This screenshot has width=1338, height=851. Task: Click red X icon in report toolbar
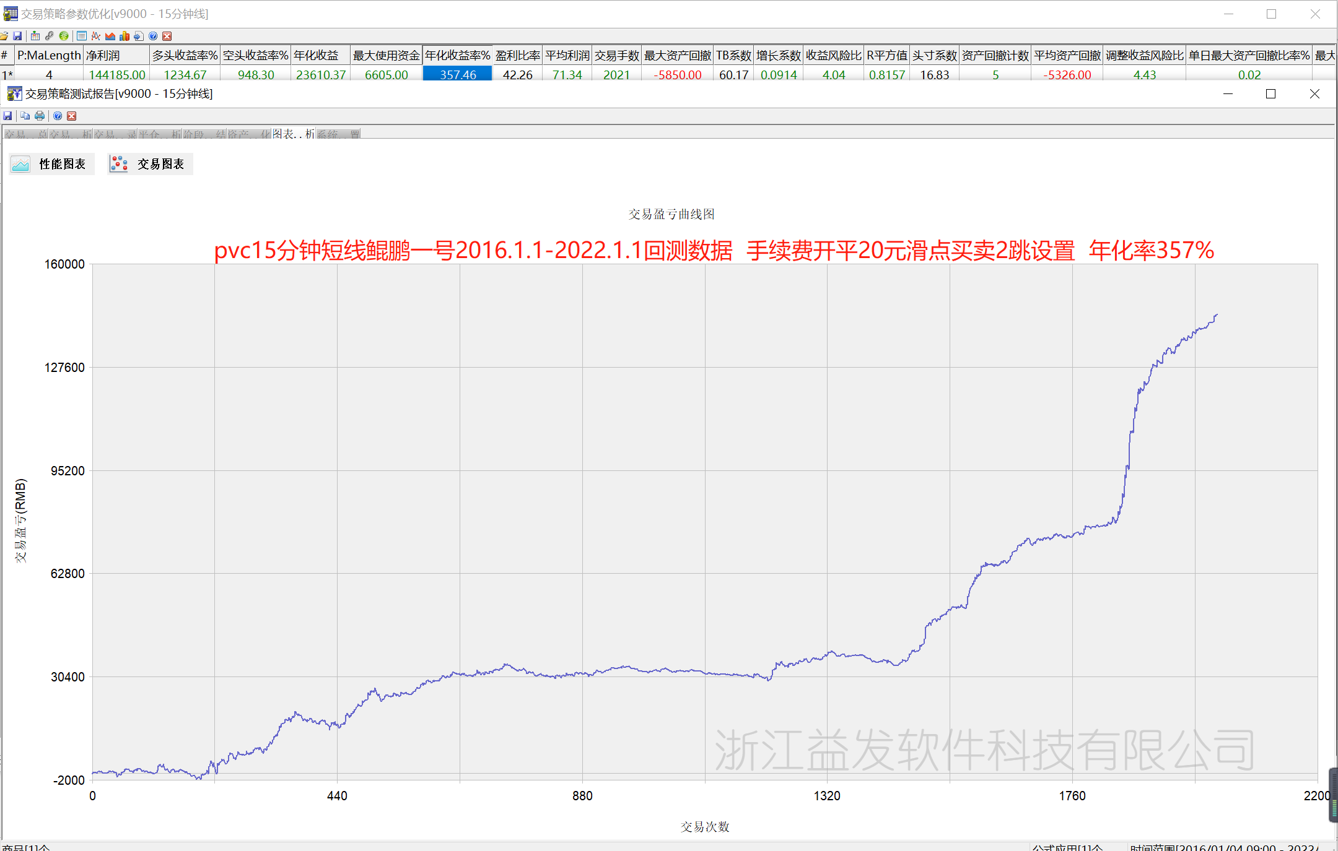(72, 116)
